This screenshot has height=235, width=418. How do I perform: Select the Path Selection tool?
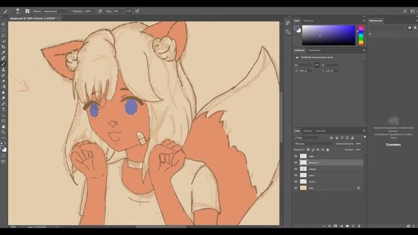3,115
